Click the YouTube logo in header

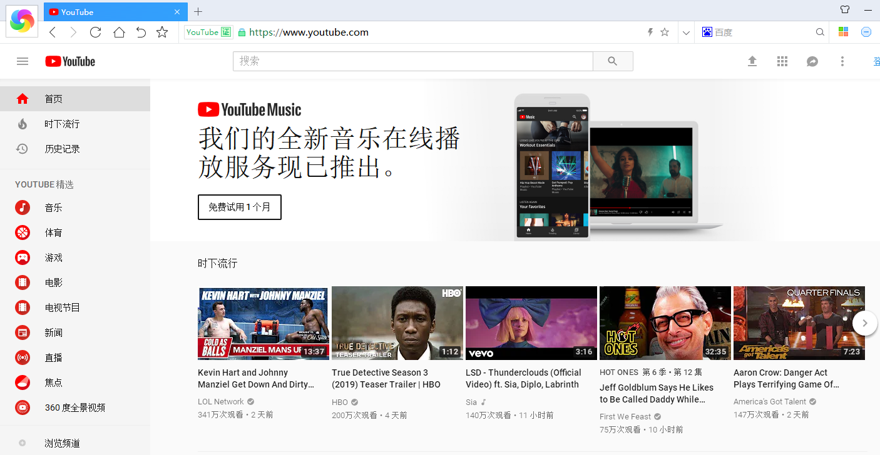pyautogui.click(x=70, y=61)
